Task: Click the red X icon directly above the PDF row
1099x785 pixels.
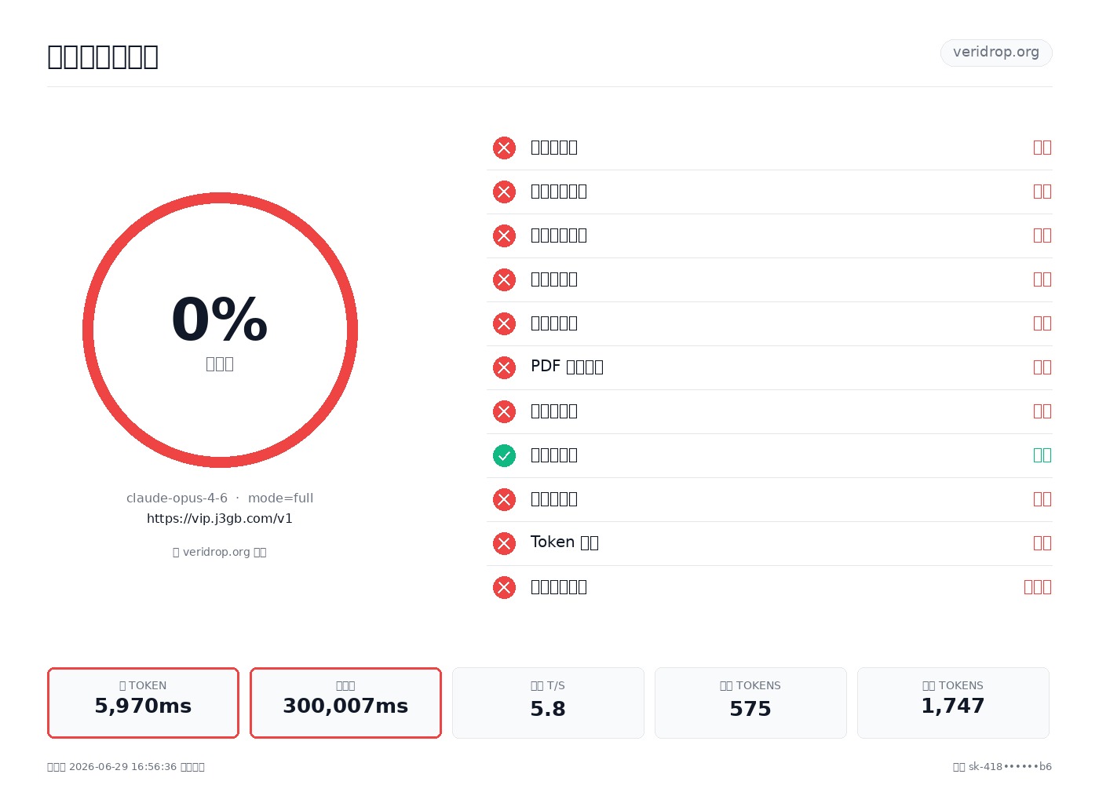Action: [504, 323]
